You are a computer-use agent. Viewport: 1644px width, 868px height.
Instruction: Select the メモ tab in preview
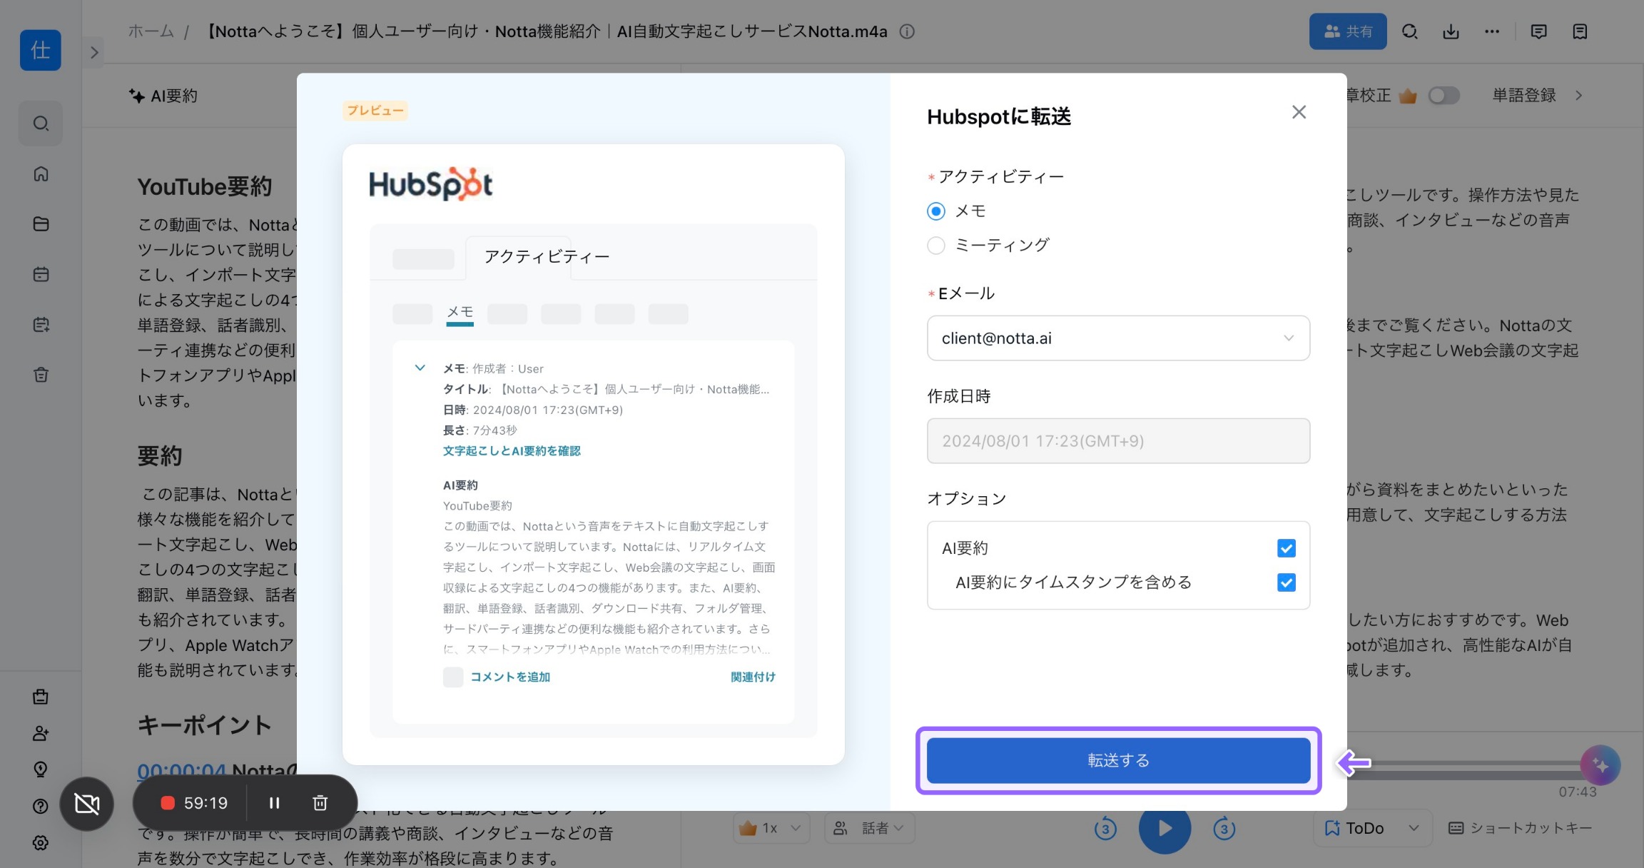(x=460, y=312)
